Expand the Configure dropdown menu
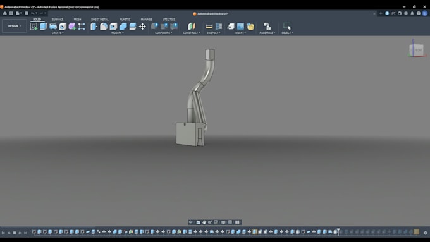The height and width of the screenshot is (242, 430). [x=163, y=33]
